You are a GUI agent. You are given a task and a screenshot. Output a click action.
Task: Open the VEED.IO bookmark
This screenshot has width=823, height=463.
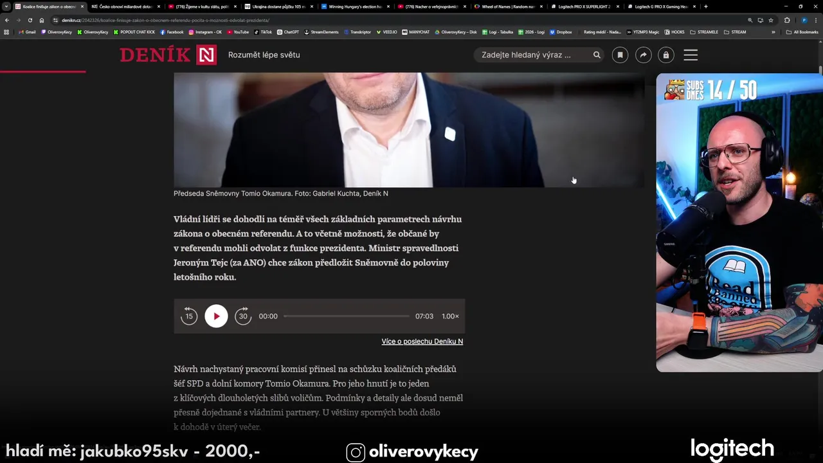(387, 32)
